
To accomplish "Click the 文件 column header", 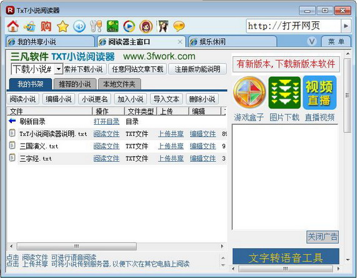I will 49,112.
